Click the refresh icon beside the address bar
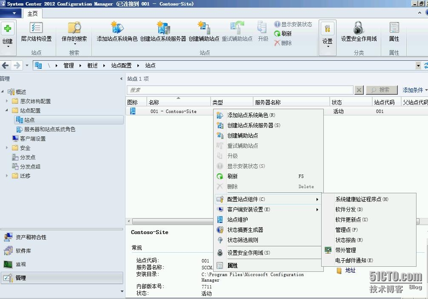This screenshot has height=299, width=428. pyautogui.click(x=426, y=65)
